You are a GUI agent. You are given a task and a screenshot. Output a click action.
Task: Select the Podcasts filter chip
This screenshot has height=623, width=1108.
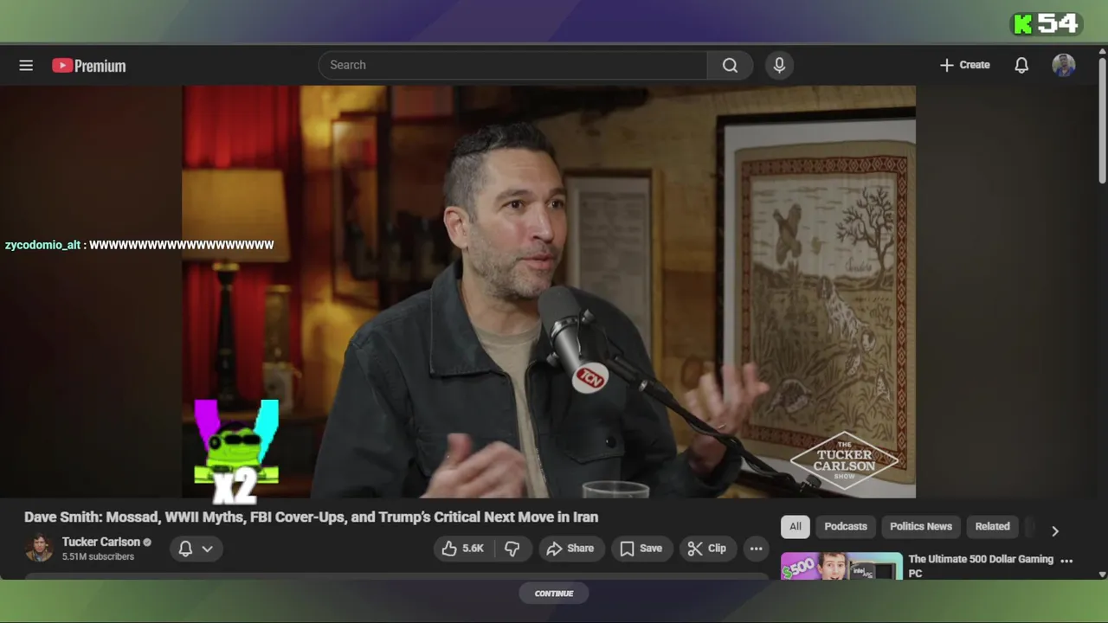pyautogui.click(x=846, y=526)
